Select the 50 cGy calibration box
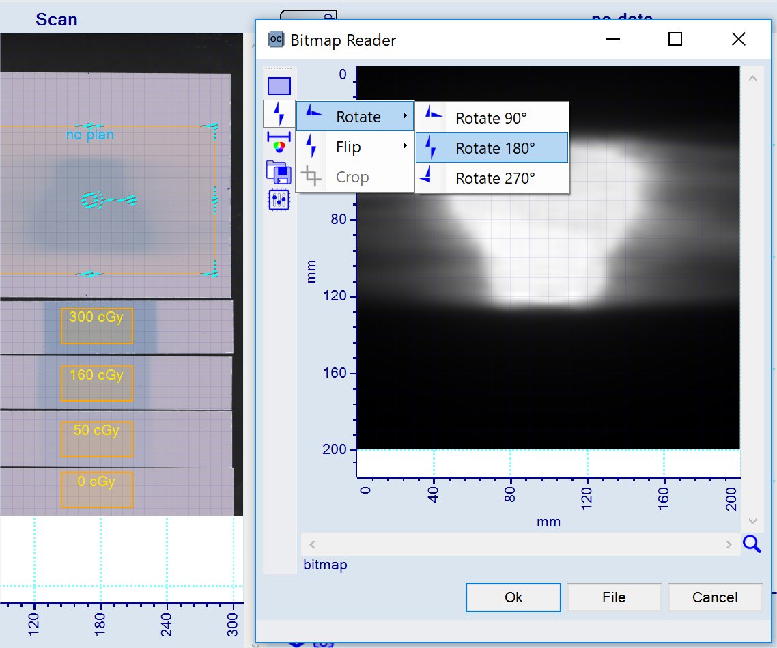This screenshot has width=777, height=648. click(x=96, y=438)
